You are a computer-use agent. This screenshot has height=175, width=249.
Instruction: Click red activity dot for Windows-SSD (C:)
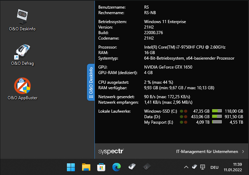click(x=186, y=111)
